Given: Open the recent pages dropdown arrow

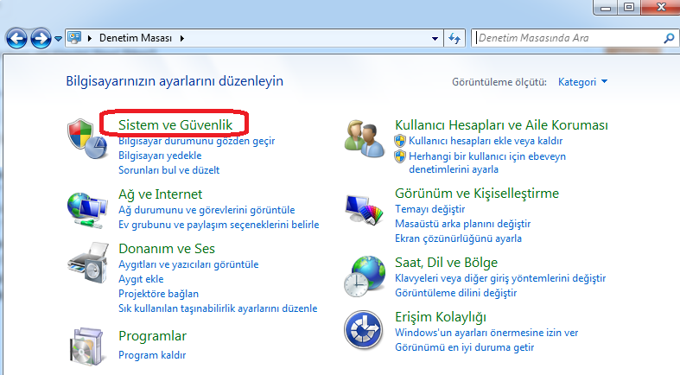Looking at the screenshot, I should click(x=58, y=39).
